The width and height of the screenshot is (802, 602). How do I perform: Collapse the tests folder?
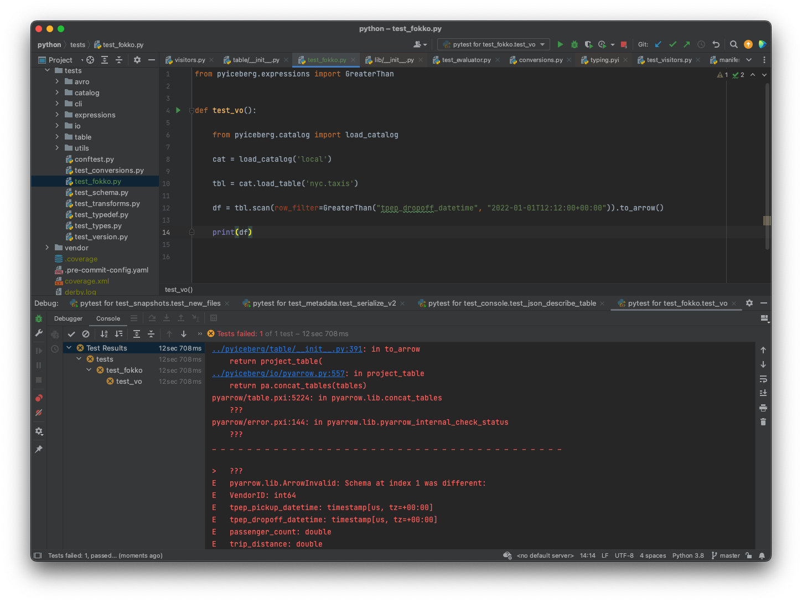point(47,70)
